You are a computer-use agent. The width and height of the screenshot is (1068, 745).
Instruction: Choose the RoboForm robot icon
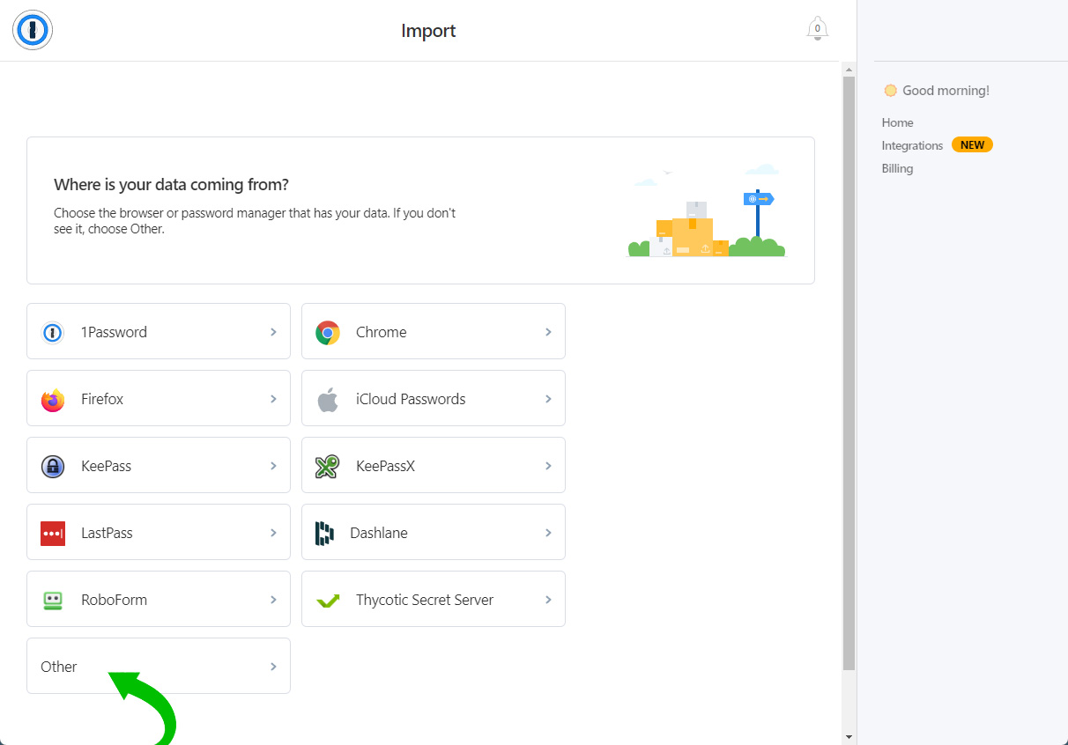click(53, 600)
